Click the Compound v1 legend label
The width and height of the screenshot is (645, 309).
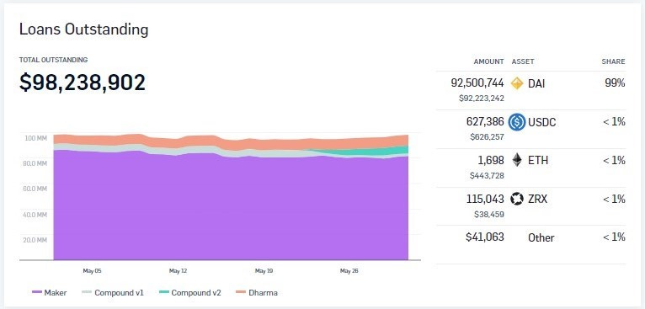[119, 293]
